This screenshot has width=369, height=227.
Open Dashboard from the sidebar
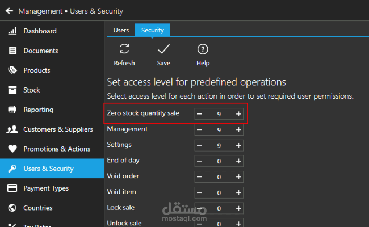pos(40,31)
